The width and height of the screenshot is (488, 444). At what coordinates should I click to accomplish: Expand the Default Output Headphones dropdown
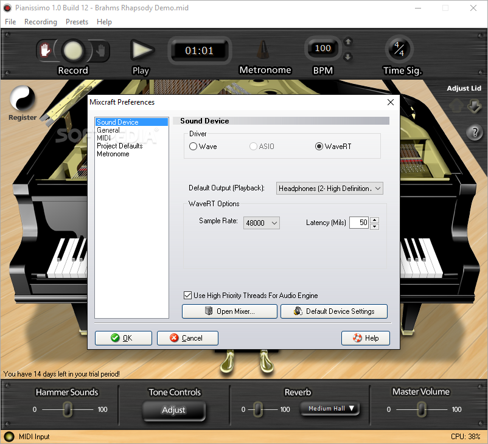coord(330,189)
